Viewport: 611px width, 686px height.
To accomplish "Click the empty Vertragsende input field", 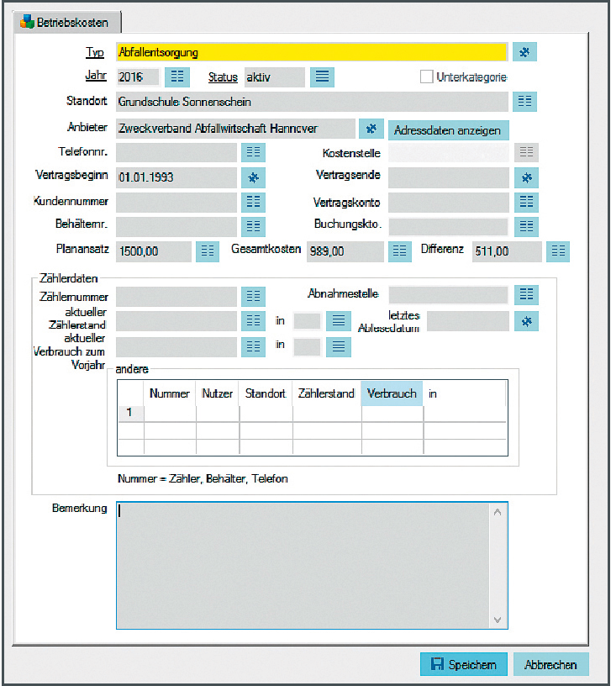I will (x=448, y=177).
